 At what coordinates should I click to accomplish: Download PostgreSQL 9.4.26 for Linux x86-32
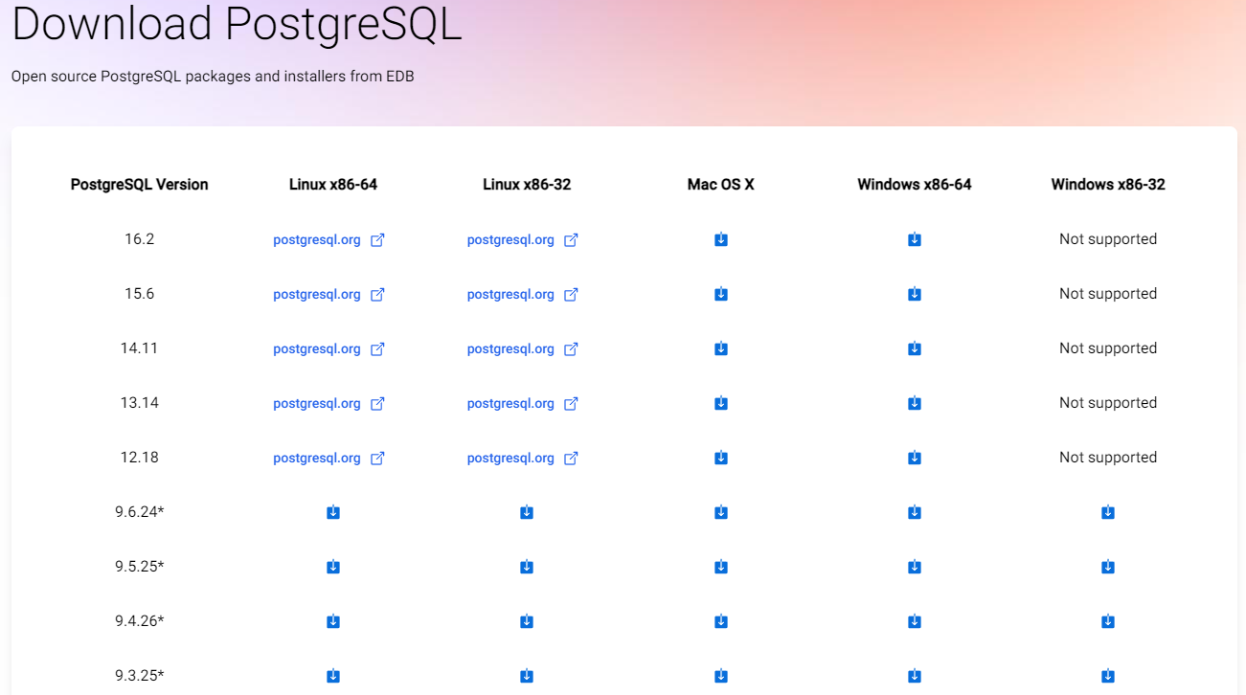click(x=527, y=621)
